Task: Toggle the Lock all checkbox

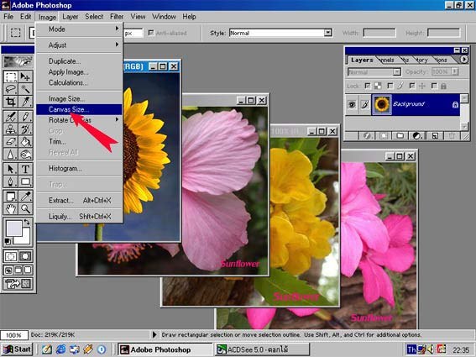Action: tap(434, 86)
